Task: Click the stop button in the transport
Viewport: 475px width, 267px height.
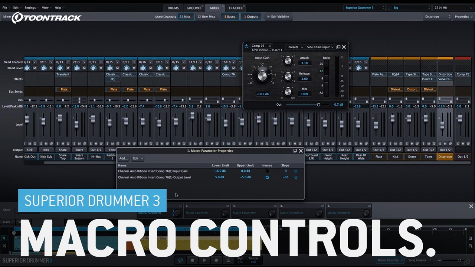Action: [x=192, y=260]
